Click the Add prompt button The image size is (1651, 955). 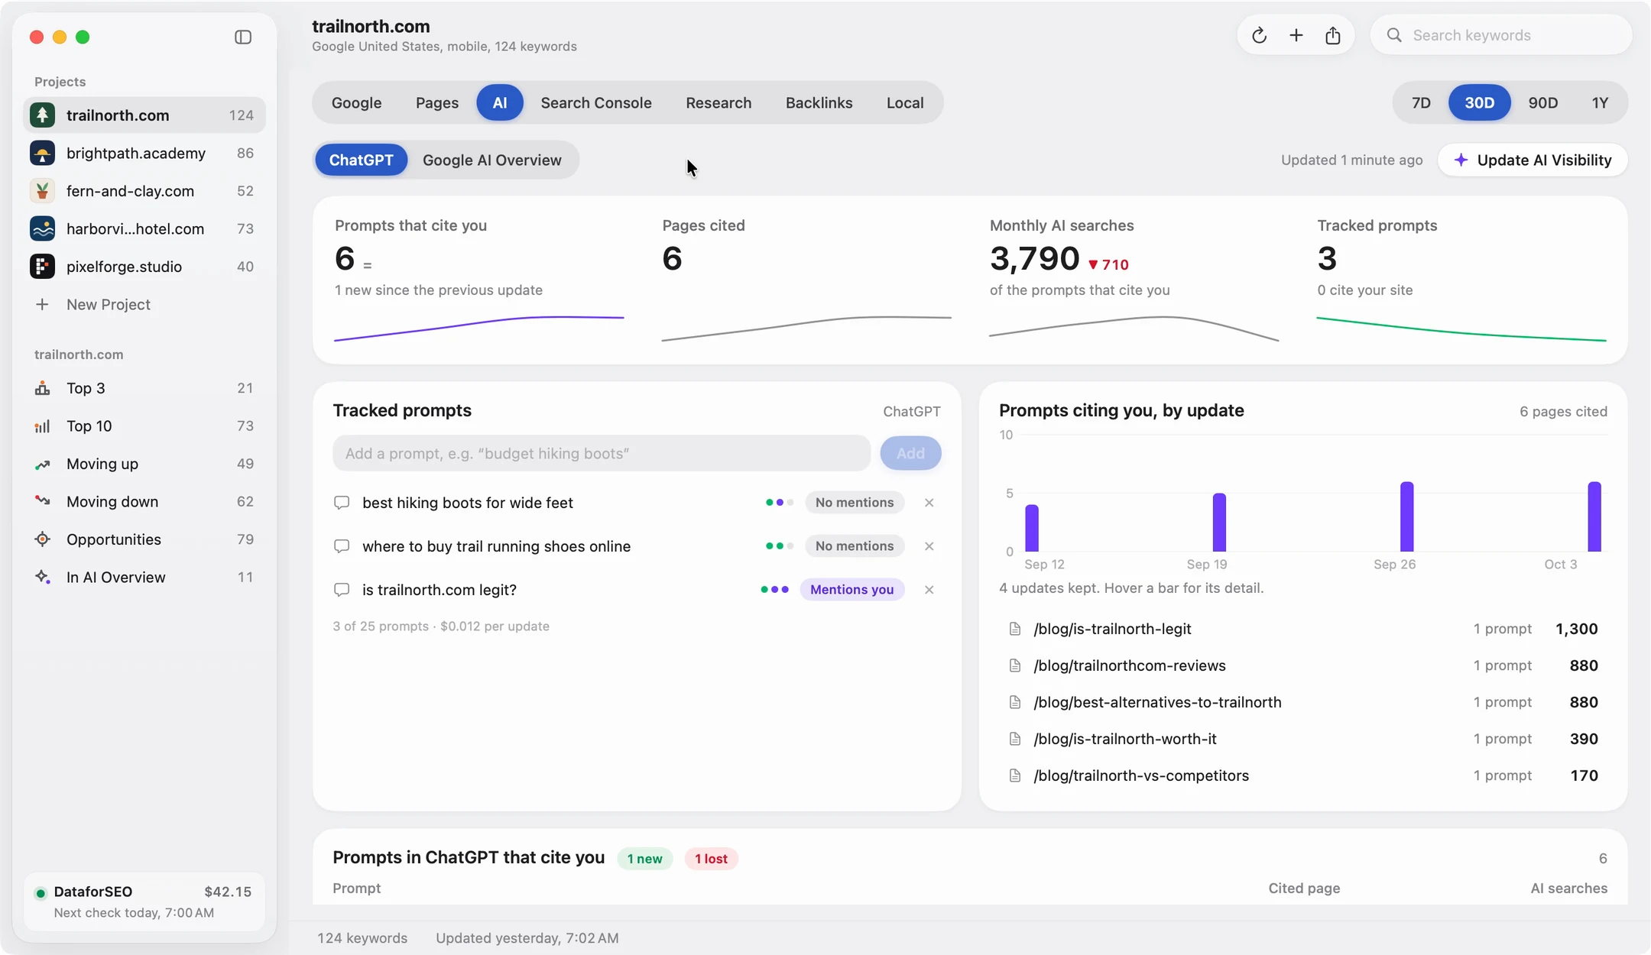pyautogui.click(x=910, y=453)
